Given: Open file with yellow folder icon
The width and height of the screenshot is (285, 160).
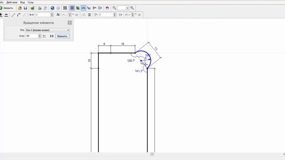Looking at the screenshot, I should pos(20,8).
